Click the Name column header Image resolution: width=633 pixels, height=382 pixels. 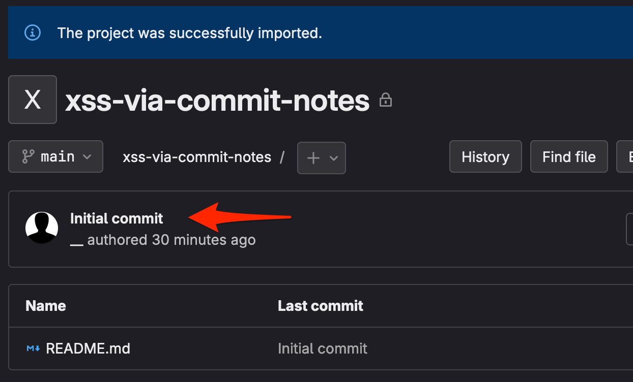point(46,306)
